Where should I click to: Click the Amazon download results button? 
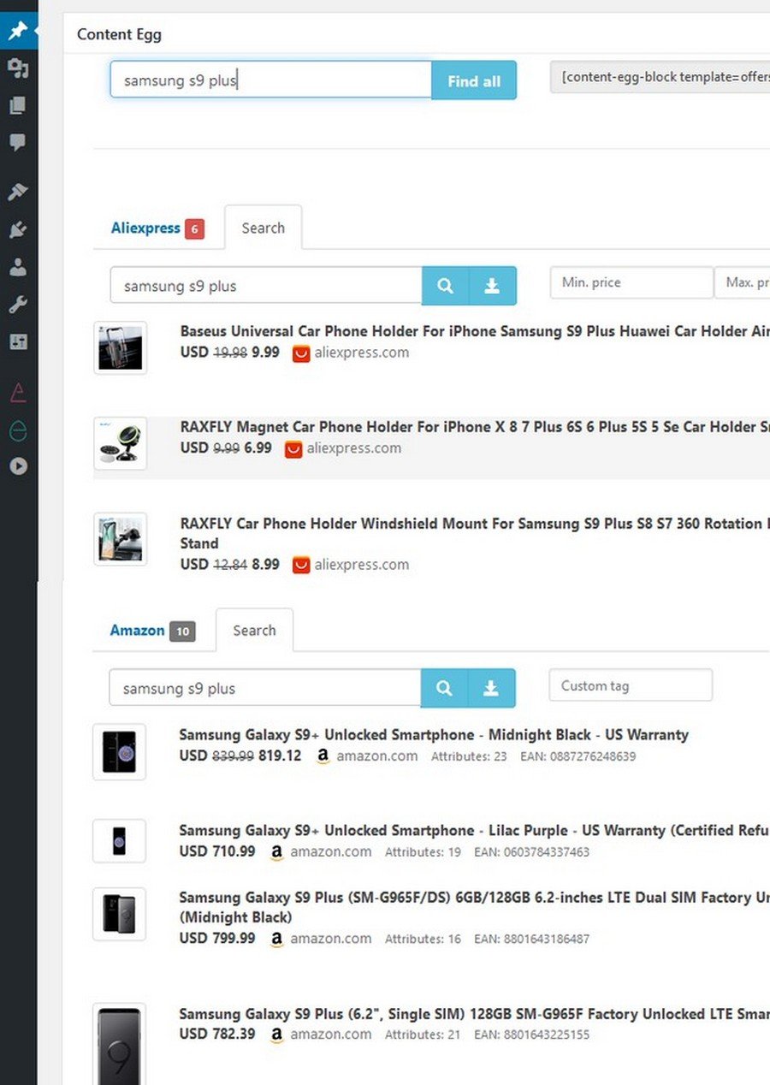[491, 688]
